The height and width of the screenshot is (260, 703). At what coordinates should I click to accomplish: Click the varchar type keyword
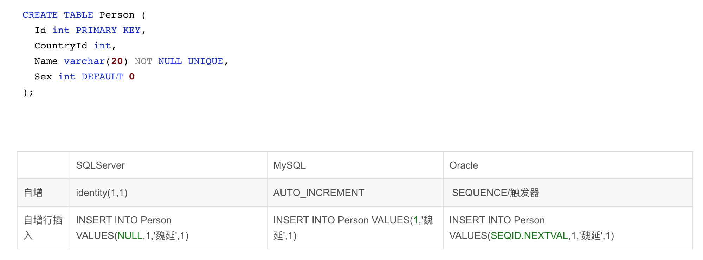coord(84,61)
